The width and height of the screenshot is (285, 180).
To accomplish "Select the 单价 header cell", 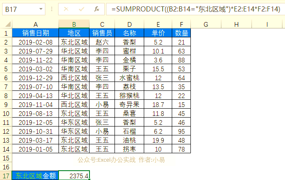I will click(x=158, y=33).
